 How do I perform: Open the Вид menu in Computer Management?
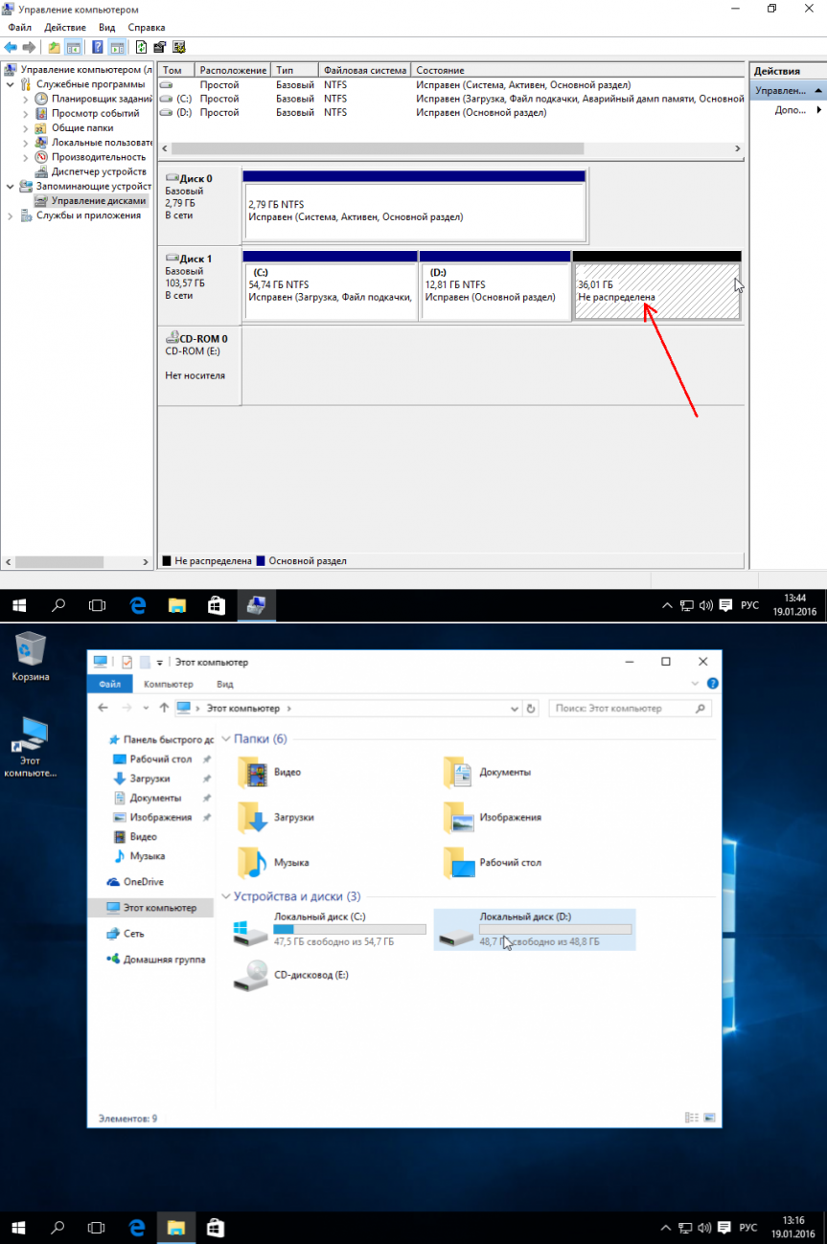click(x=106, y=28)
